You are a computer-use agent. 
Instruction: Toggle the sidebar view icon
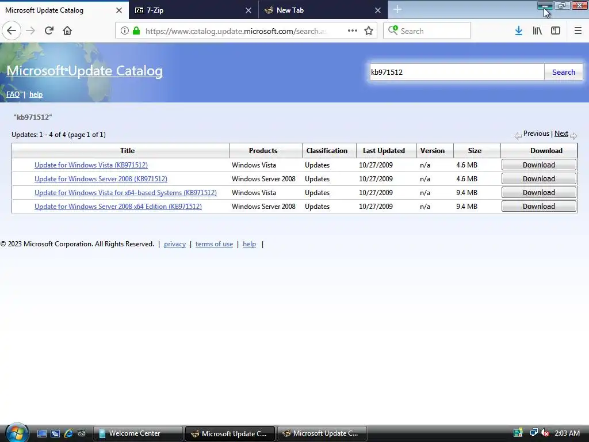pos(556,31)
